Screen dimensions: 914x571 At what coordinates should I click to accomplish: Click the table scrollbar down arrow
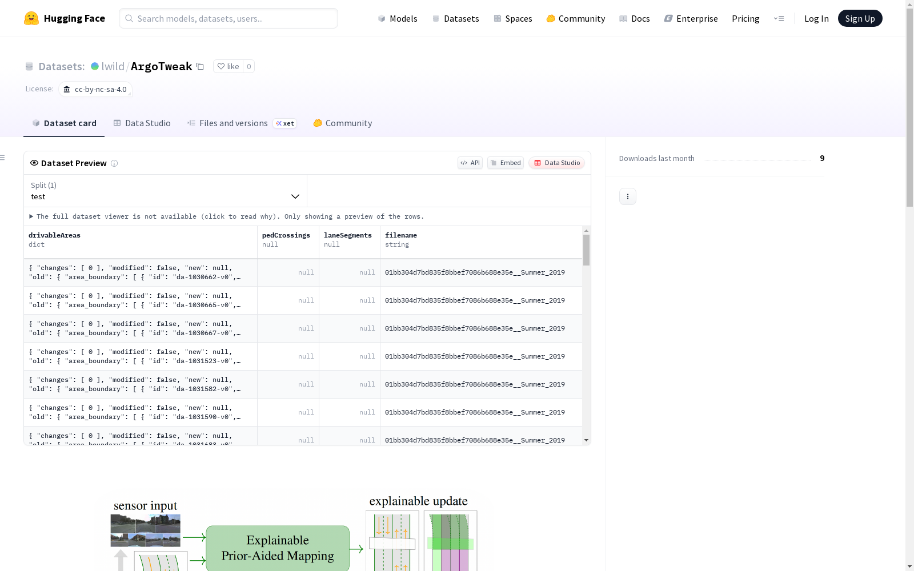click(x=586, y=440)
